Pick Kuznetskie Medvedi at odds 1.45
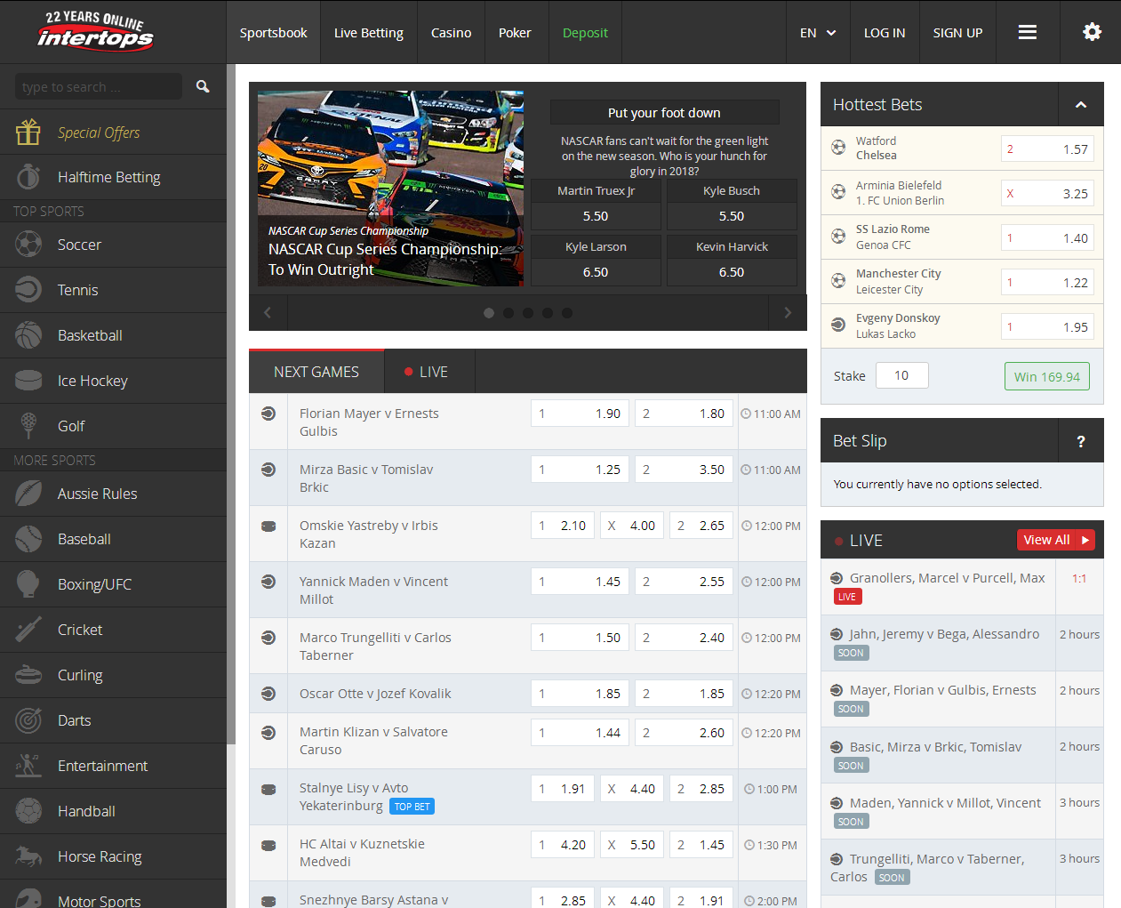Image resolution: width=1121 pixels, height=908 pixels. click(701, 845)
